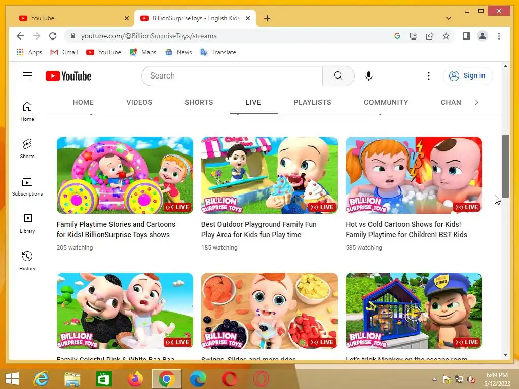The width and height of the screenshot is (519, 389).
Task: Click the muted volume tray icon
Action: point(472,379)
